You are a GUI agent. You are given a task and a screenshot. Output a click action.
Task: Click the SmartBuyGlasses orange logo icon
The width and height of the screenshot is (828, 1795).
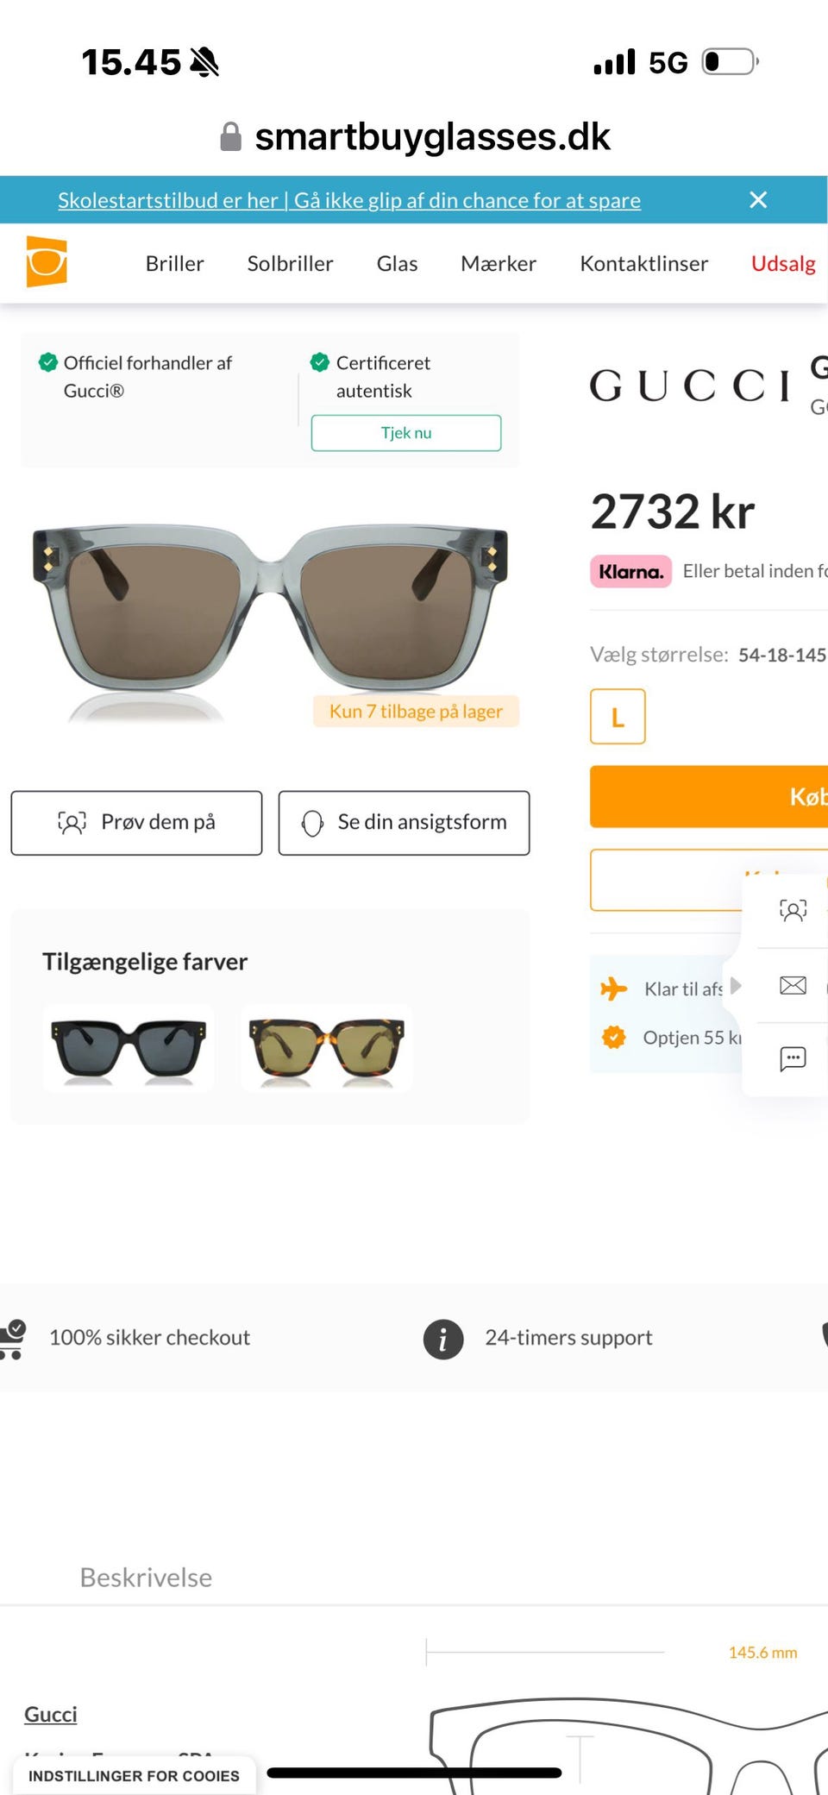(x=47, y=261)
